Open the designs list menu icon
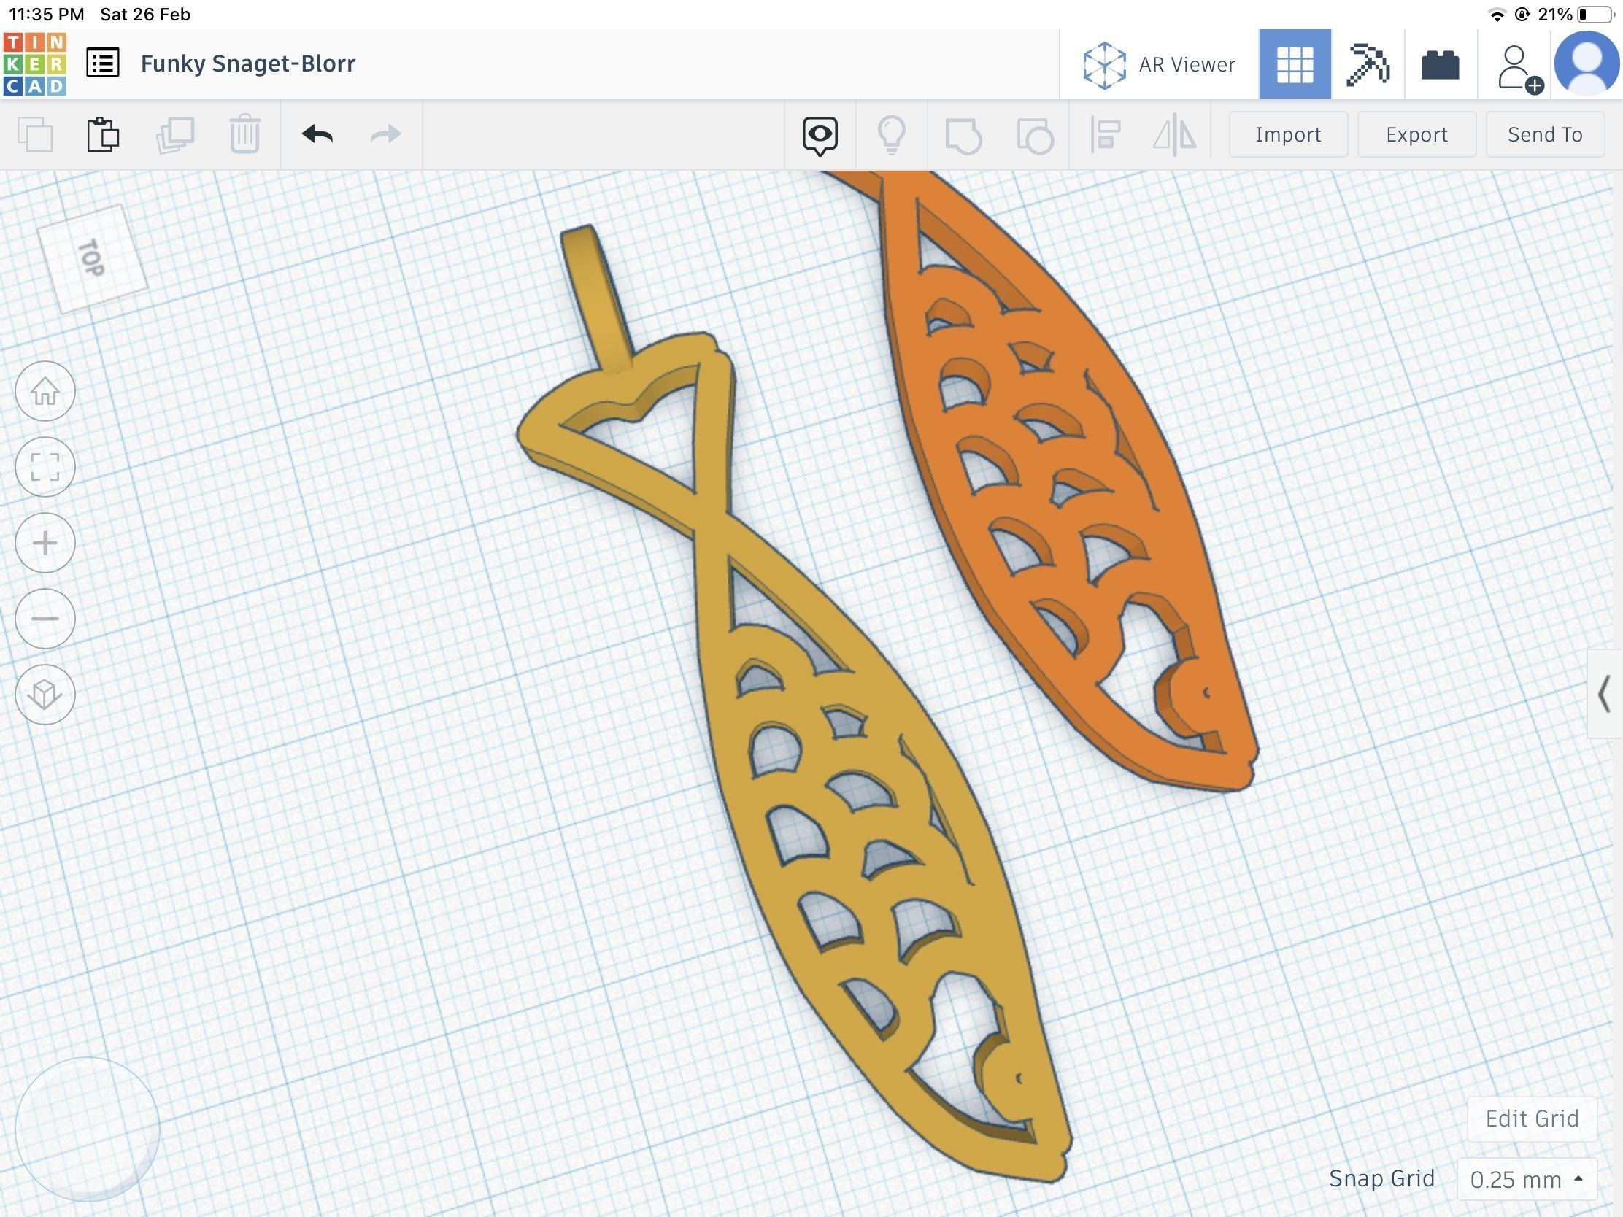The image size is (1623, 1217). coord(103,63)
